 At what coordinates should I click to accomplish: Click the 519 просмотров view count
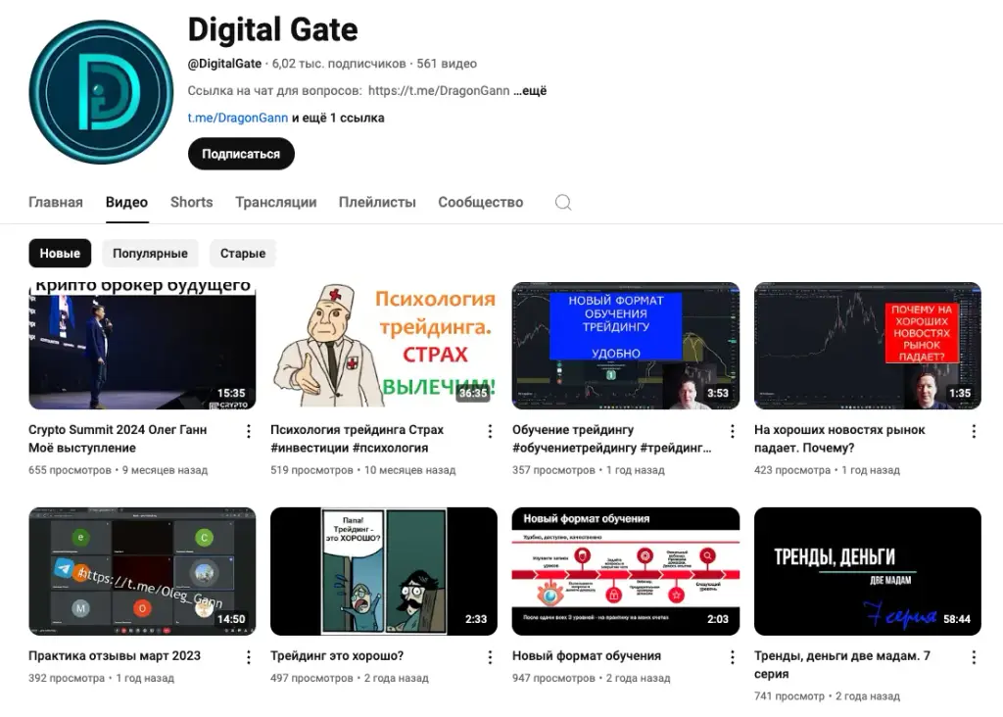(311, 470)
